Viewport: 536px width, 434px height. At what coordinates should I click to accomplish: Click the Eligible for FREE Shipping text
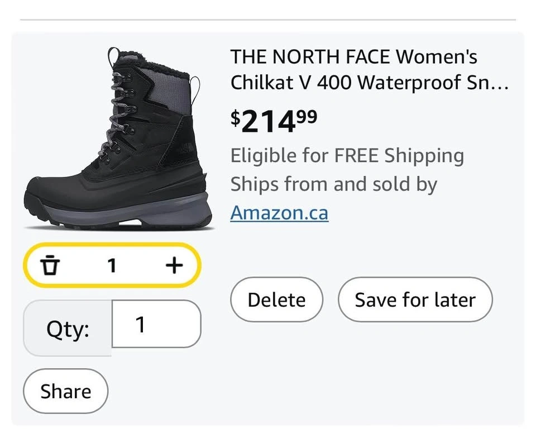point(347,155)
